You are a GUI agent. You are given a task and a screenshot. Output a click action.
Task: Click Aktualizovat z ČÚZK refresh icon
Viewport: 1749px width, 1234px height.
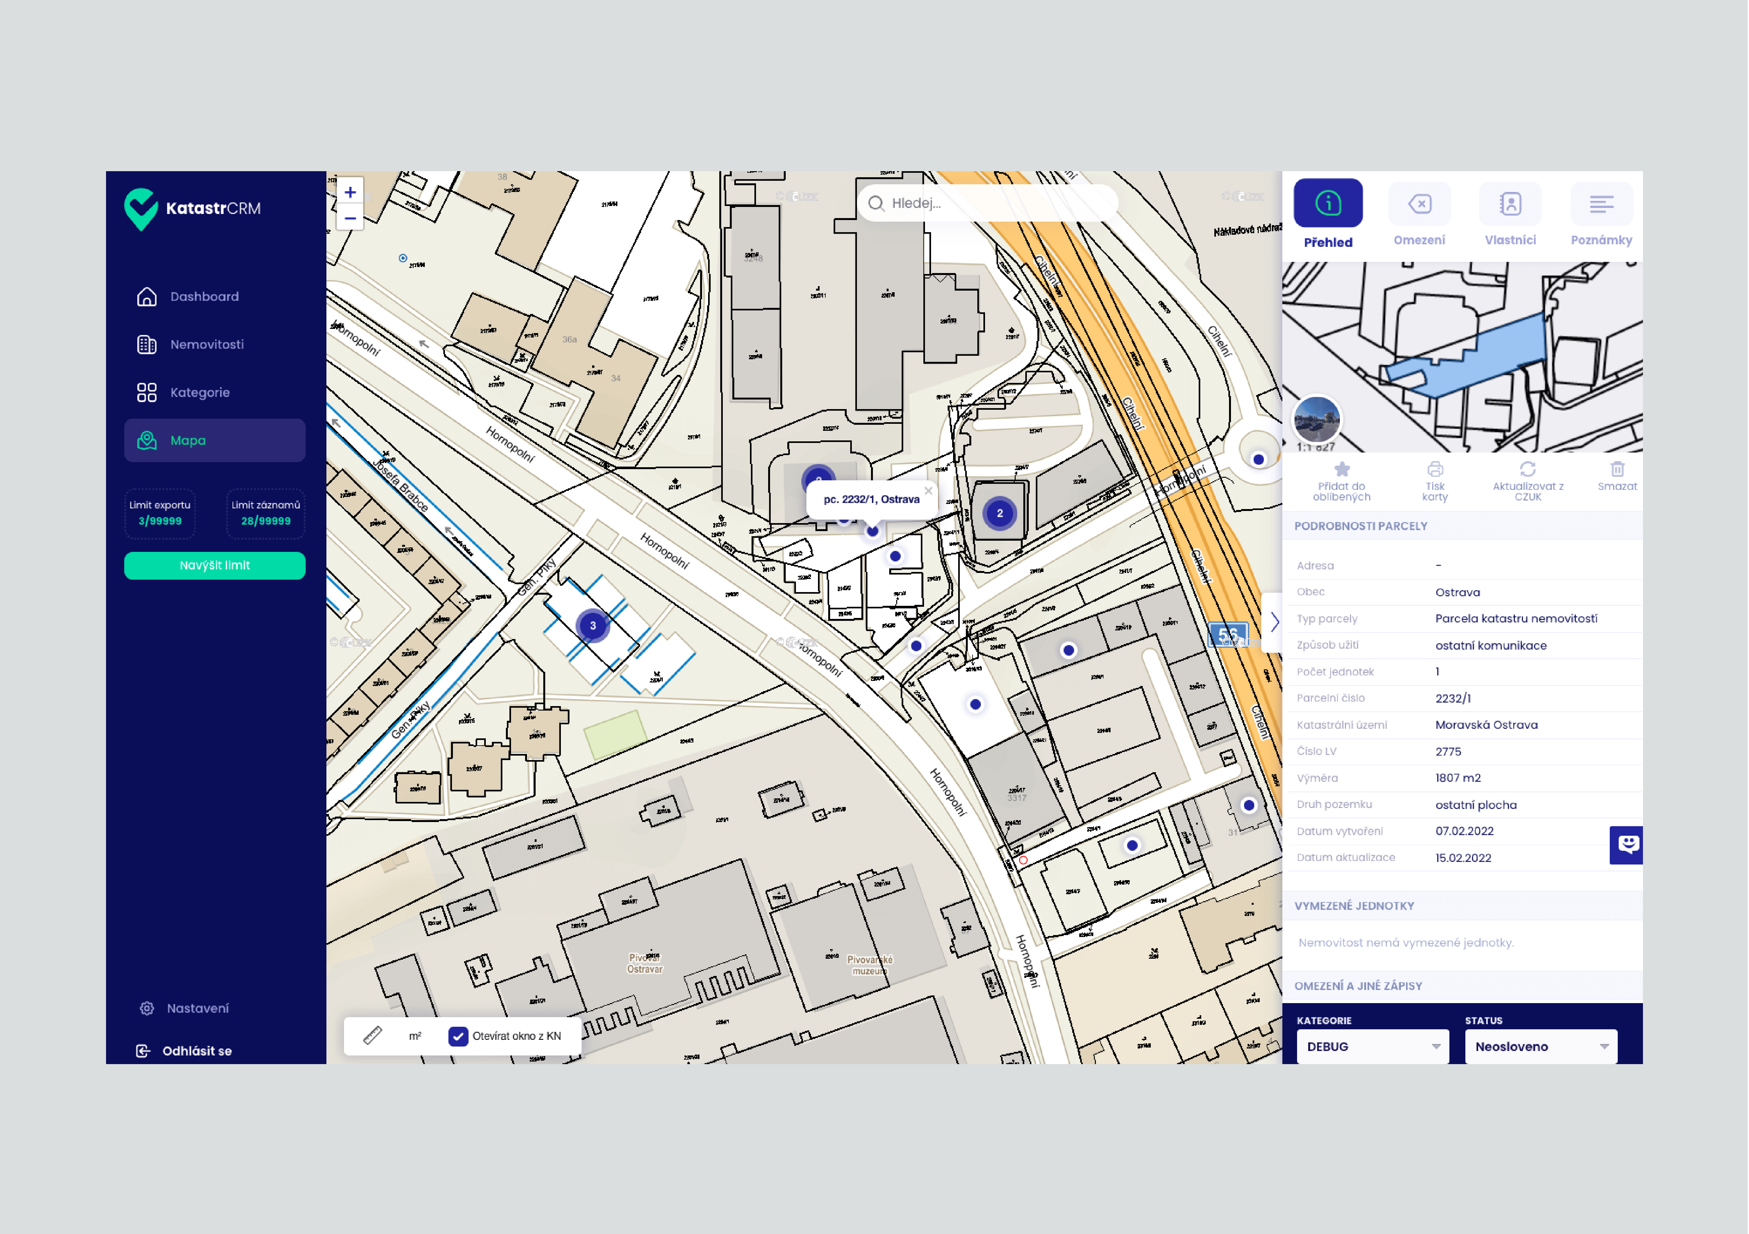point(1527,468)
